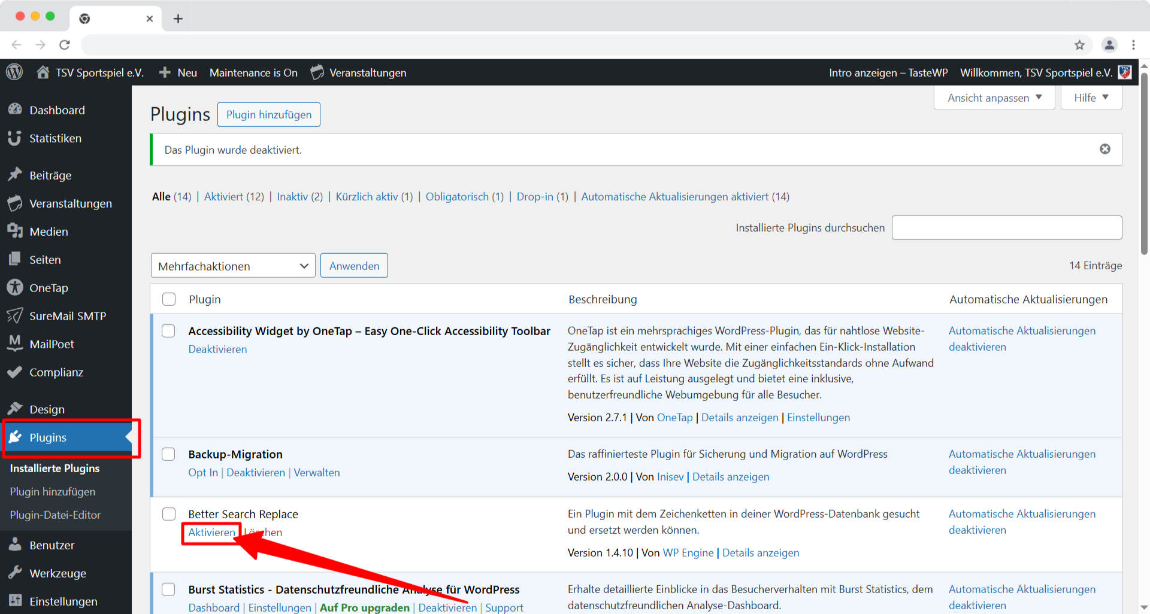Click the plus icon next to Neu

pyautogui.click(x=165, y=72)
